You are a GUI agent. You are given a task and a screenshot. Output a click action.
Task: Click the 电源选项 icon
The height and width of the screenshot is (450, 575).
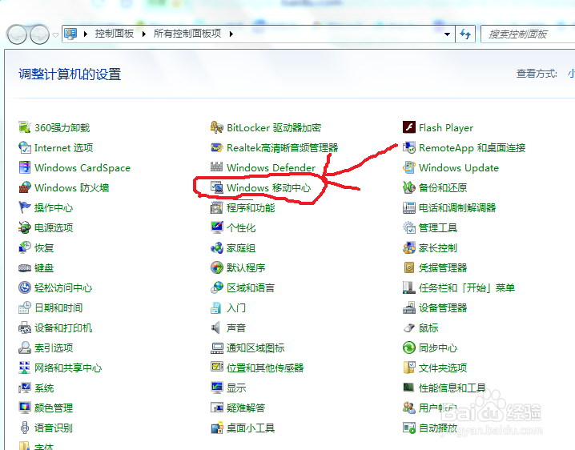coord(25,227)
